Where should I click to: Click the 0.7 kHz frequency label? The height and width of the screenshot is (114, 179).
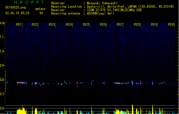pos(2,94)
